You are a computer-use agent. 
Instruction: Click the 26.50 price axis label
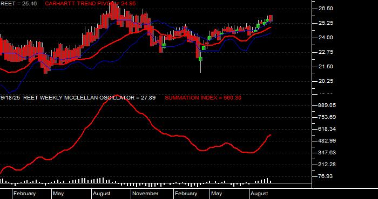(326, 9)
